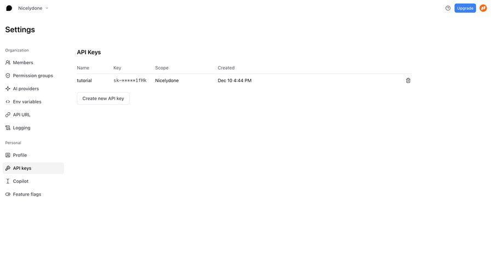Open the orange user avatar menu
493x265 pixels.
(x=483, y=8)
